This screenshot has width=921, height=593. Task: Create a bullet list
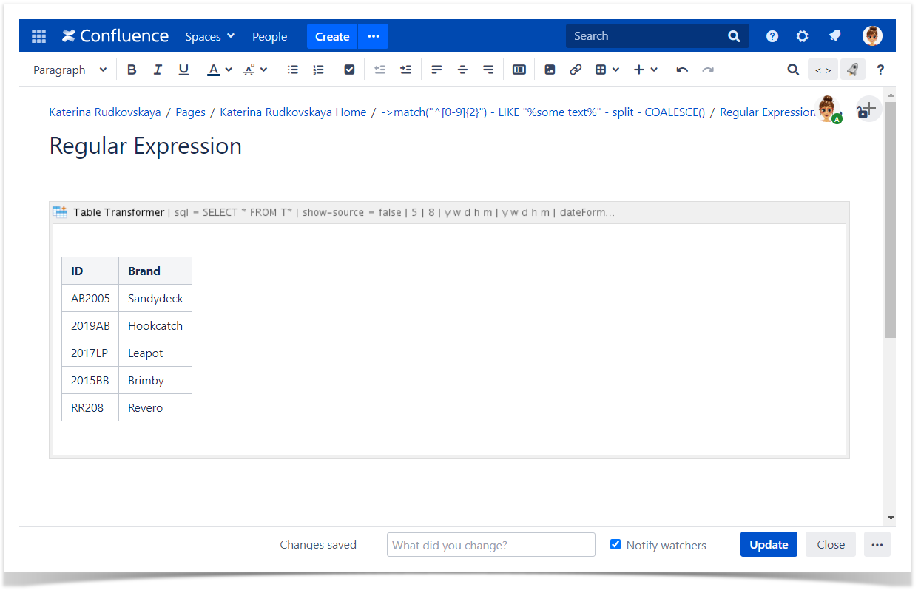[x=293, y=70]
